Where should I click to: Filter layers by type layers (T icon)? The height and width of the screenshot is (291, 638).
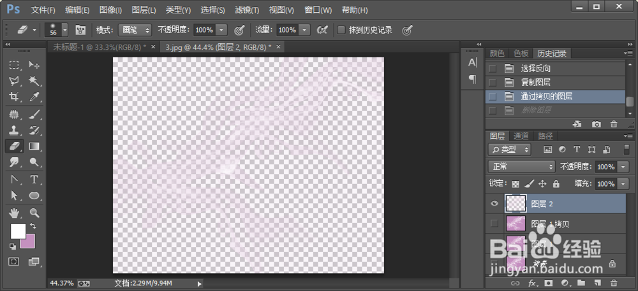tap(577, 150)
